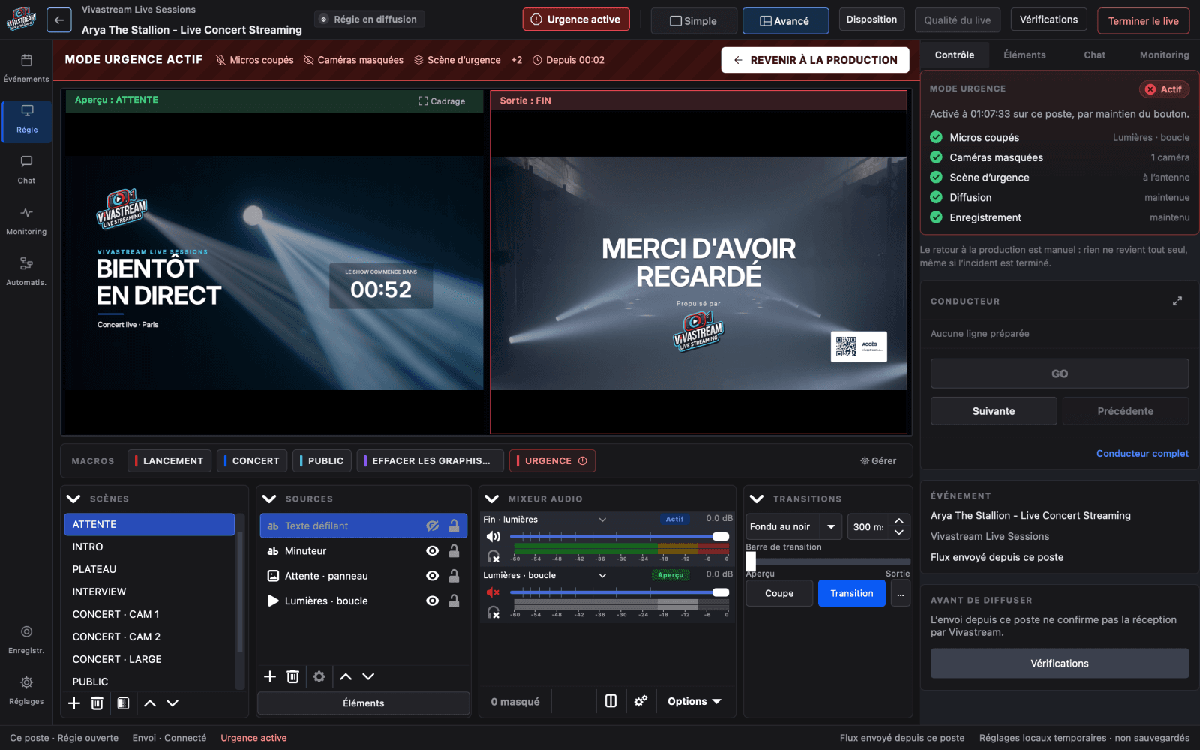Open the audio mixer Options dropdown
The width and height of the screenshot is (1200, 750).
point(694,701)
